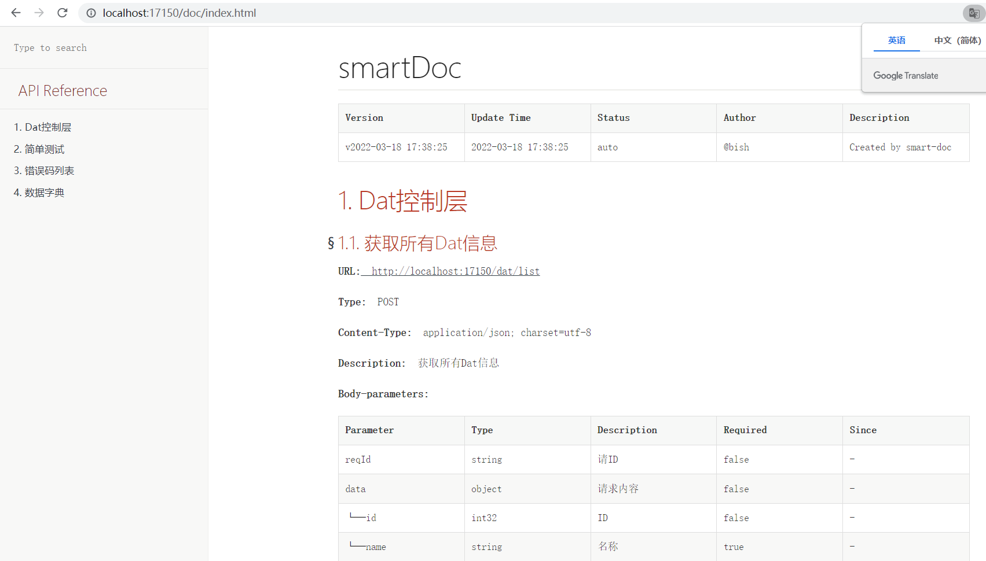Click the name child parameter cell

(x=401, y=547)
